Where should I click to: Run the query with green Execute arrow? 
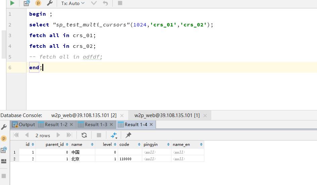(12, 3)
